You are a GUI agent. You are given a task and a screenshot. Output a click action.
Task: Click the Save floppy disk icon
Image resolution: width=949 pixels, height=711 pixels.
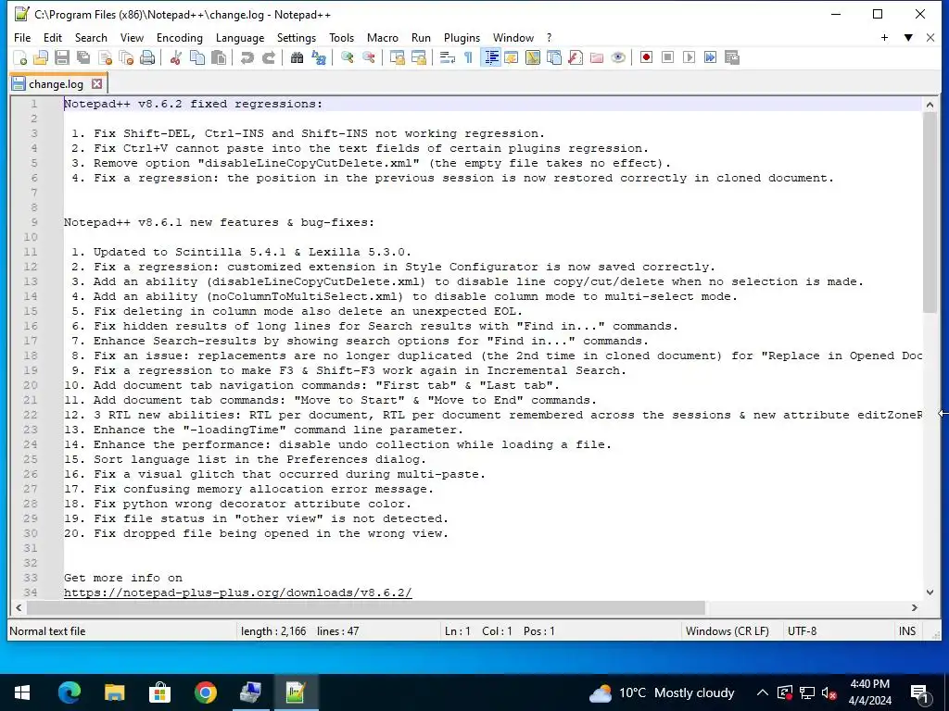click(x=62, y=57)
